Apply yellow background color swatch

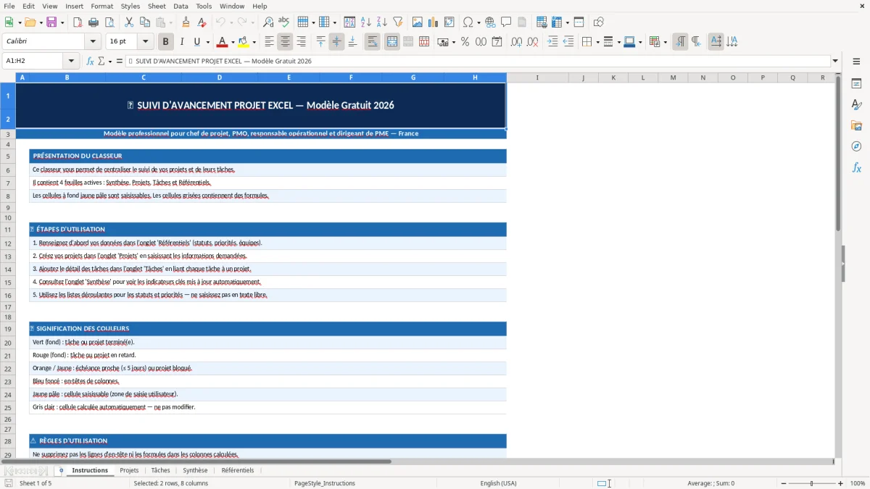pyautogui.click(x=244, y=42)
